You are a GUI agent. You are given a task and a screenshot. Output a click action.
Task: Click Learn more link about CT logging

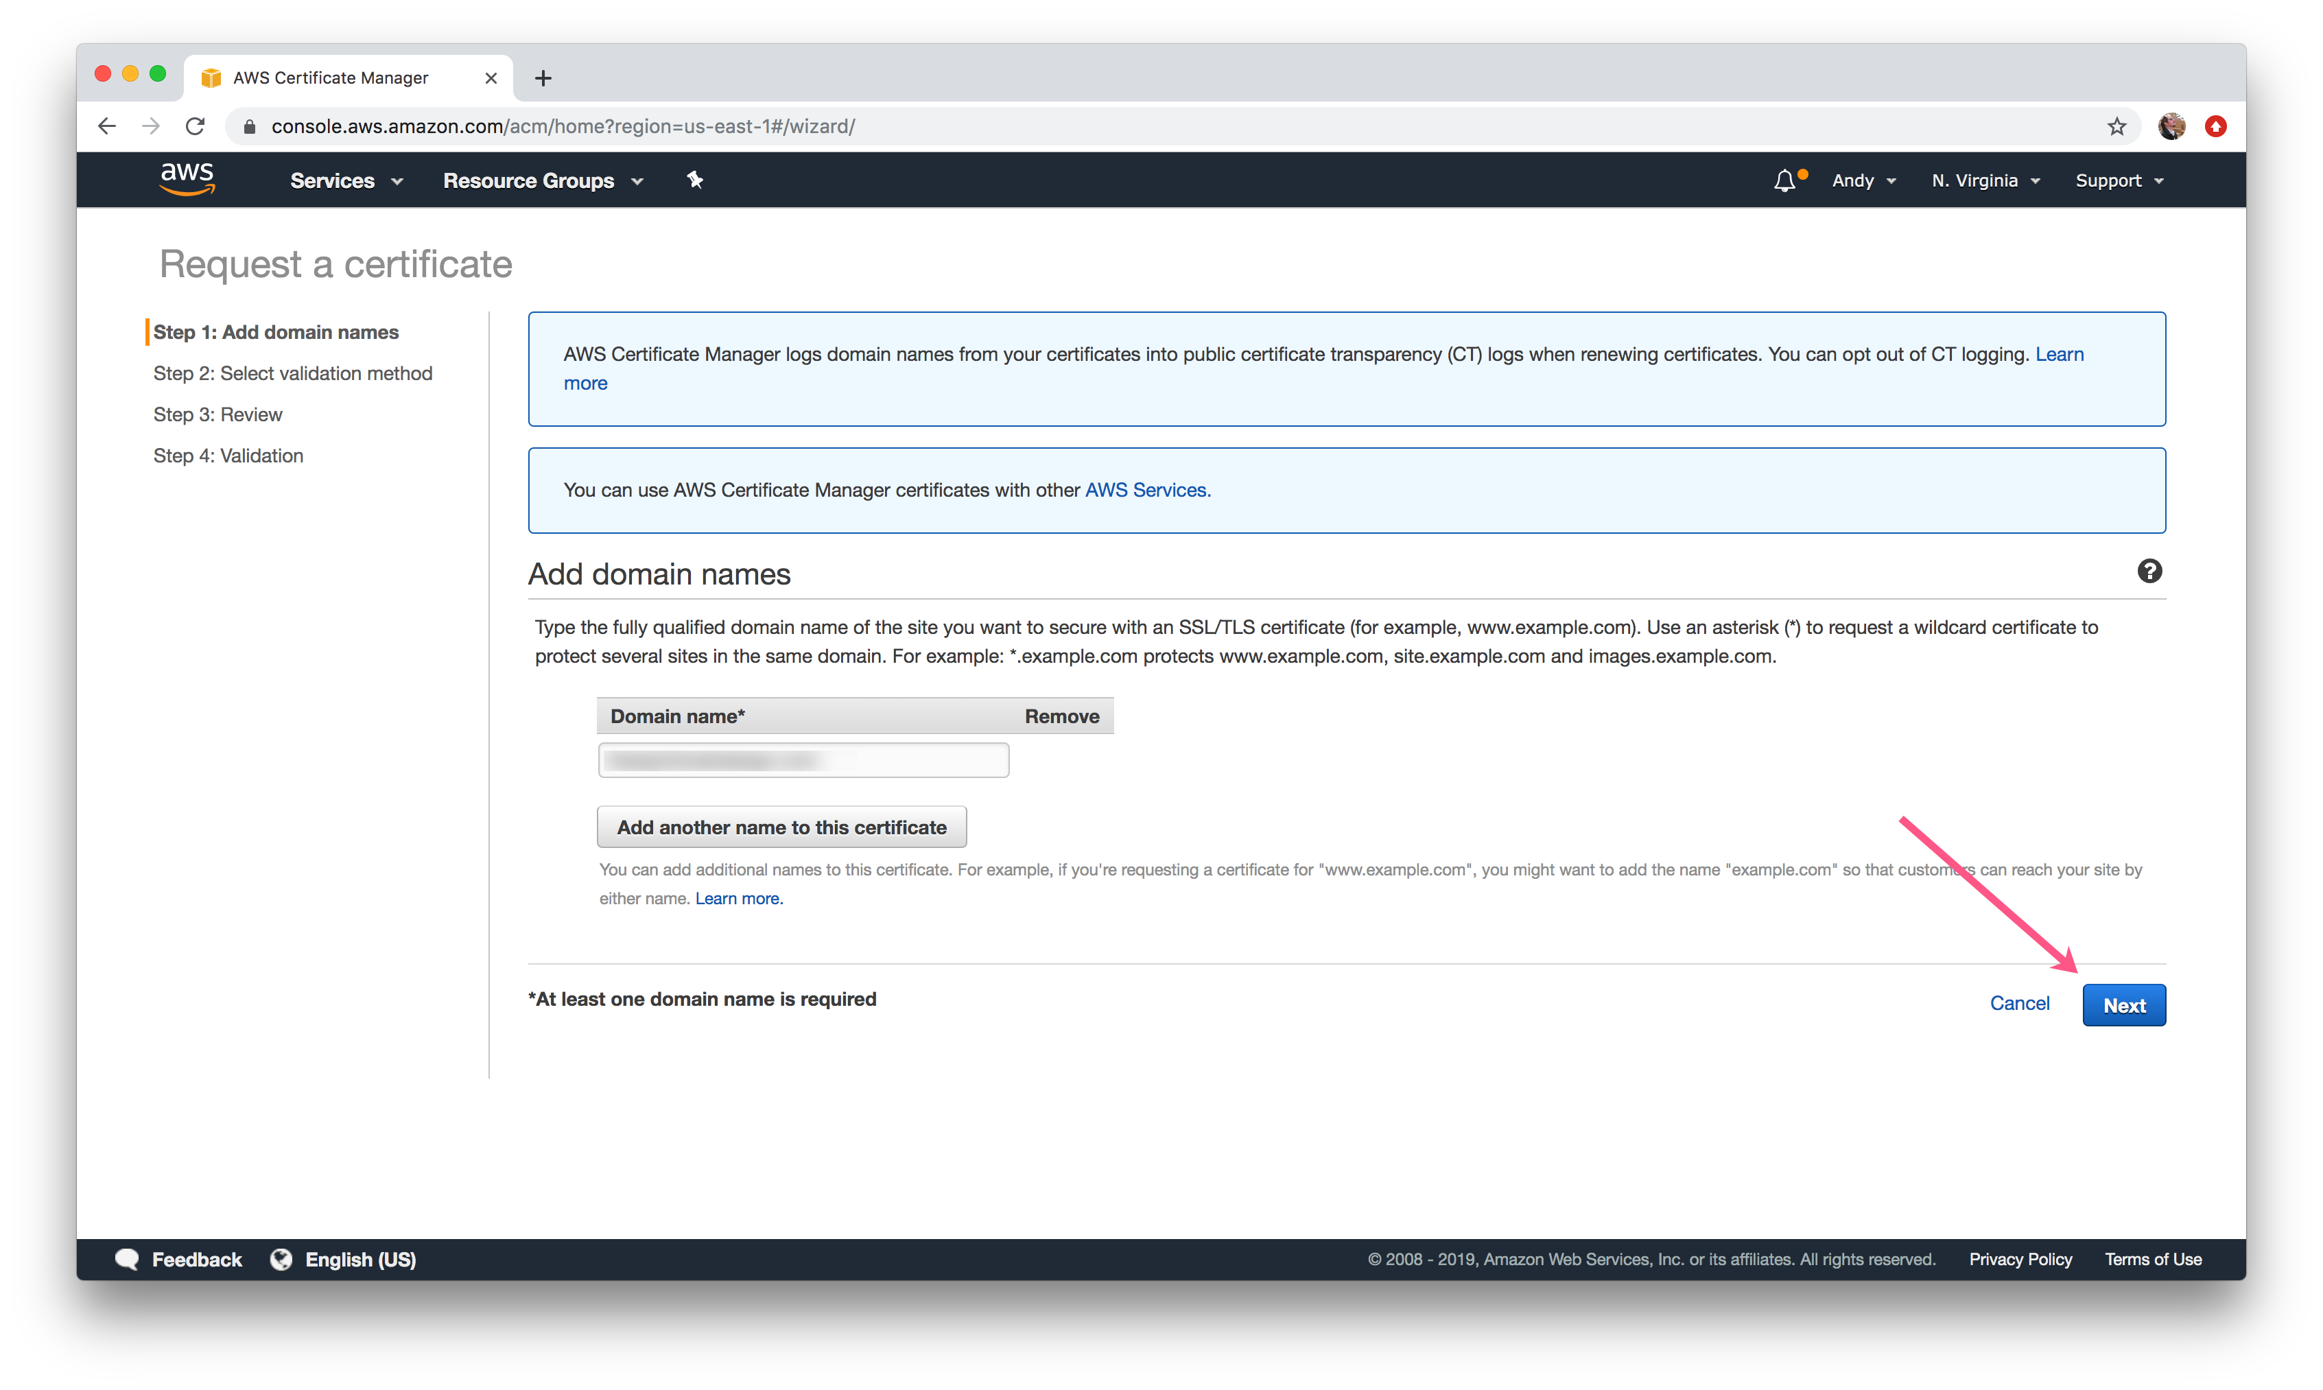point(2059,354)
